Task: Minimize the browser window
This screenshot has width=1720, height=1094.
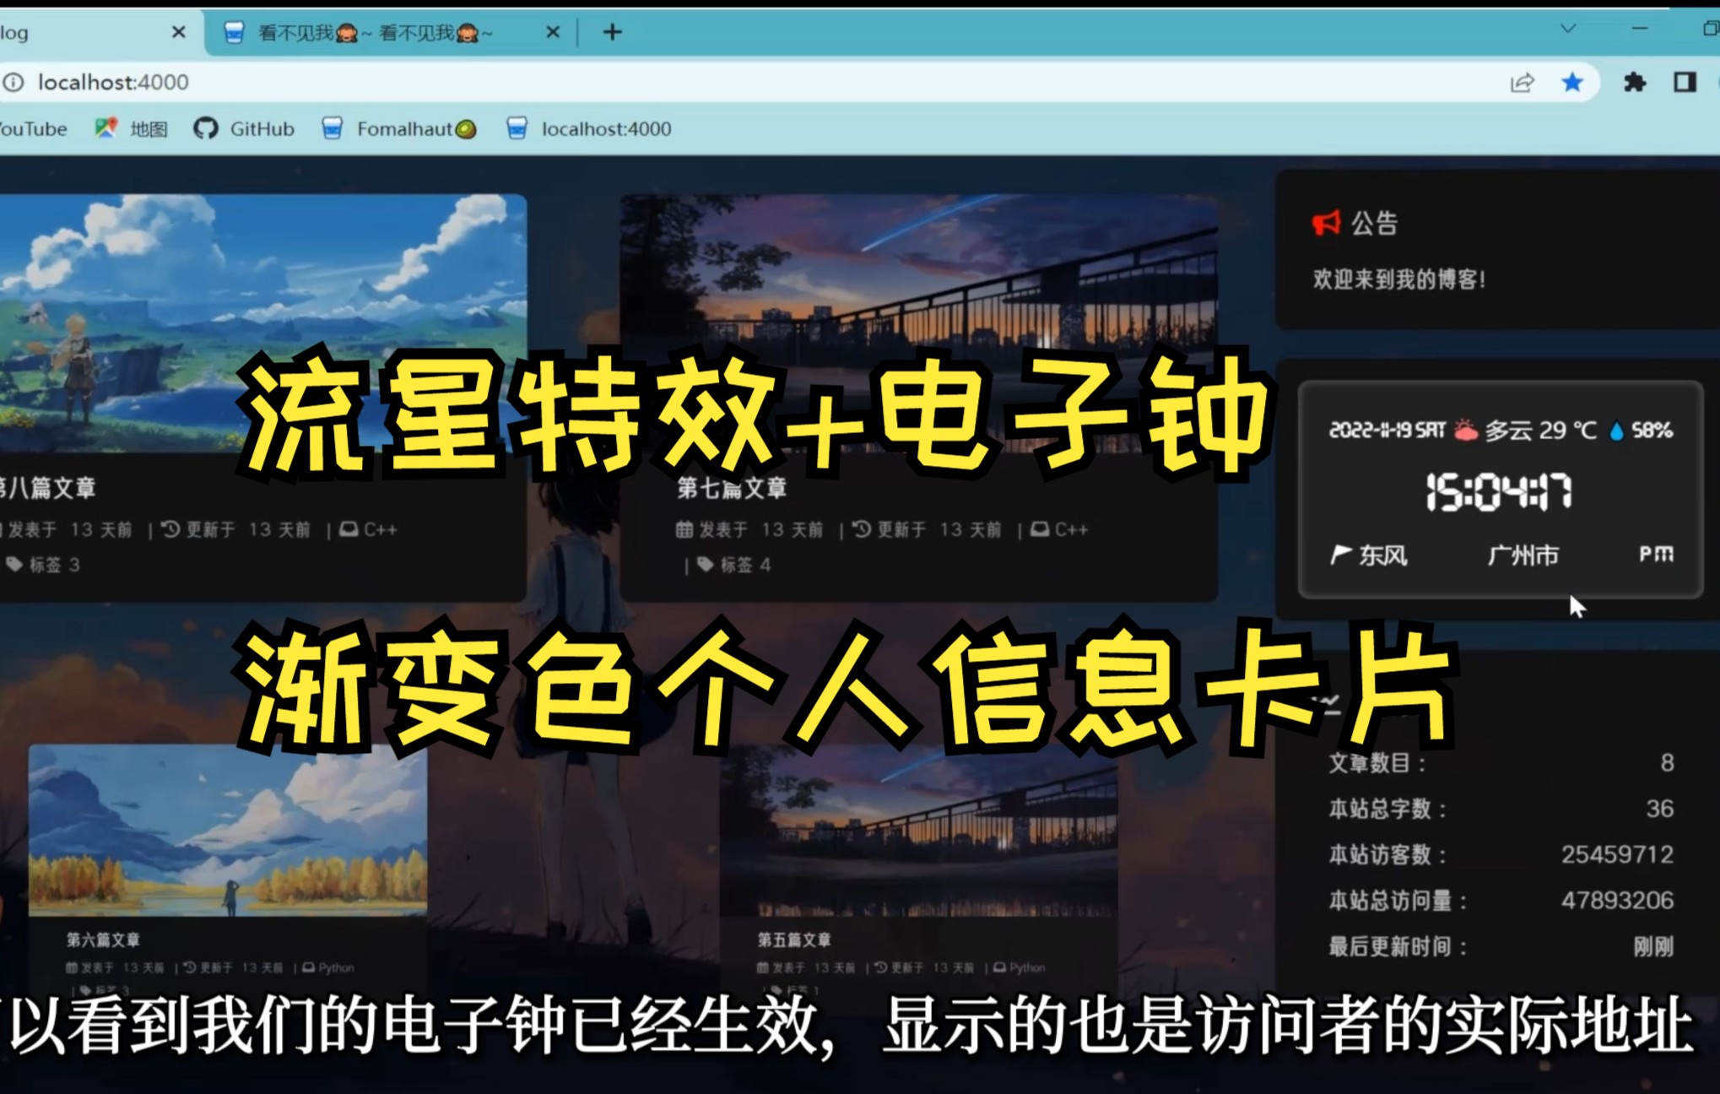Action: click(1640, 29)
